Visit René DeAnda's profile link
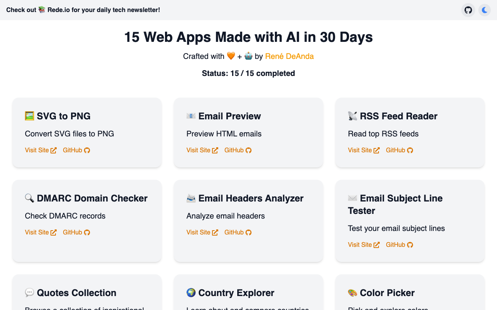 click(289, 56)
